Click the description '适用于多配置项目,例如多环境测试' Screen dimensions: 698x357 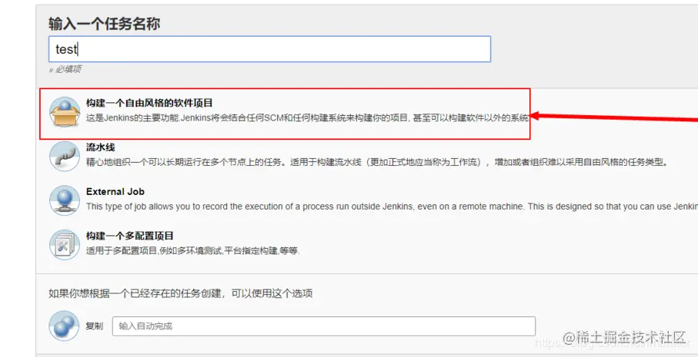click(193, 251)
